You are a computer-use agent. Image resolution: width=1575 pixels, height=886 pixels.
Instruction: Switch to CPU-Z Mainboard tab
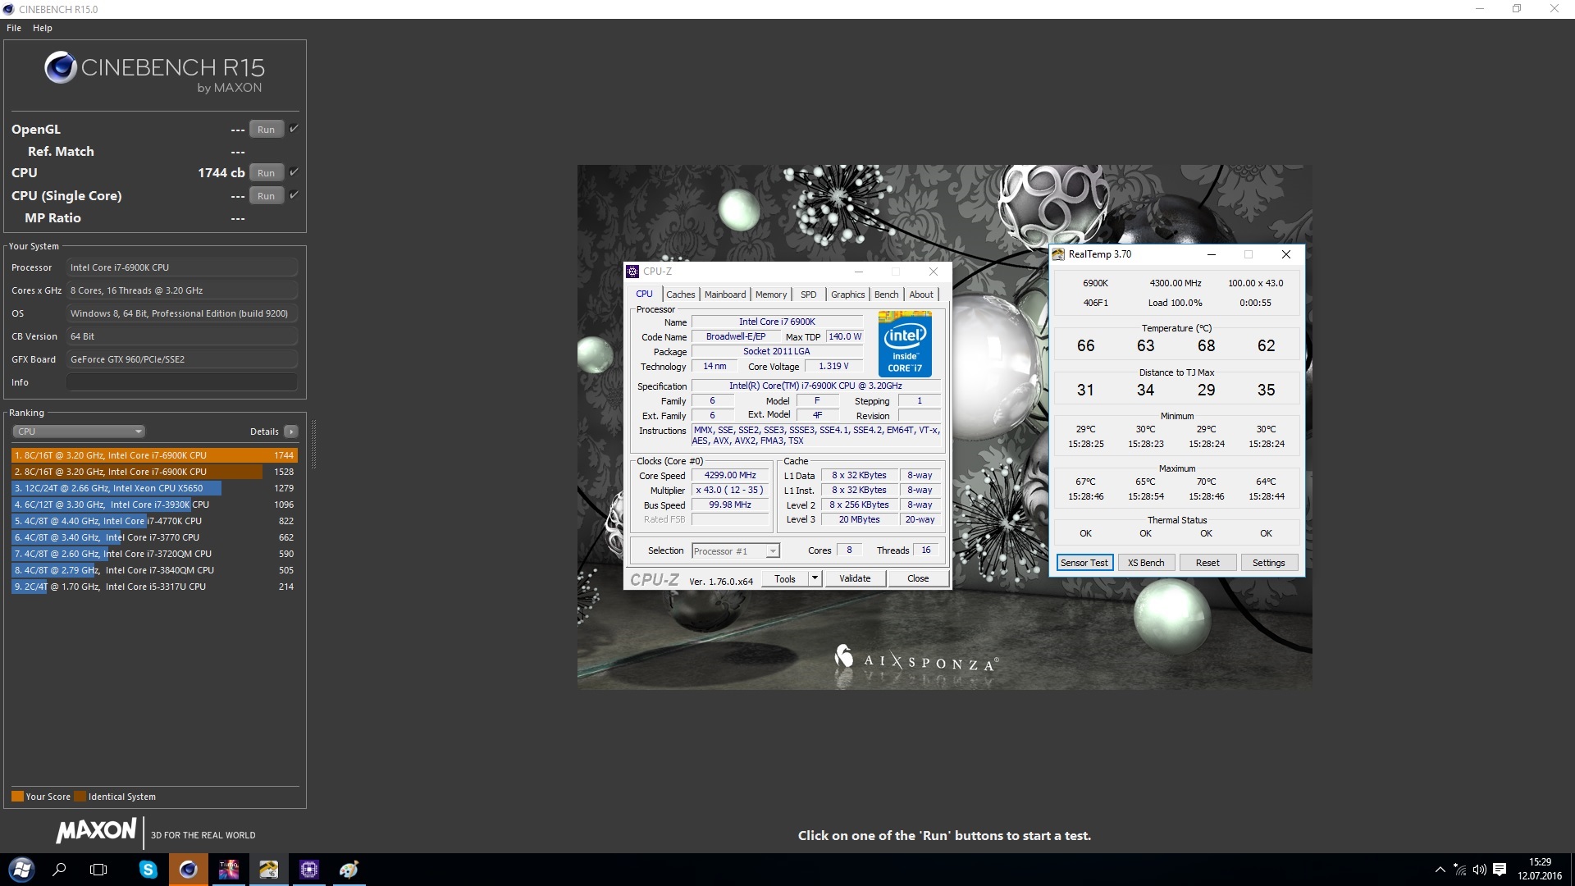click(725, 295)
